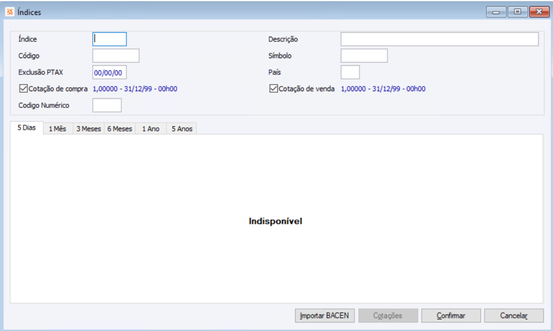Toggle the Cotação de compra checkbox
The height and width of the screenshot is (331, 553).
click(x=23, y=89)
